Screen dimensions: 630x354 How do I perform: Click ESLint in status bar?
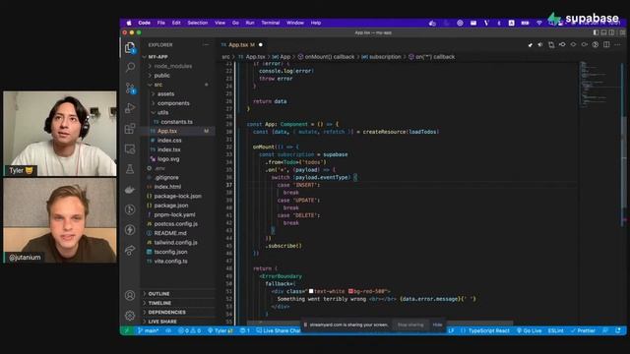coord(555,330)
